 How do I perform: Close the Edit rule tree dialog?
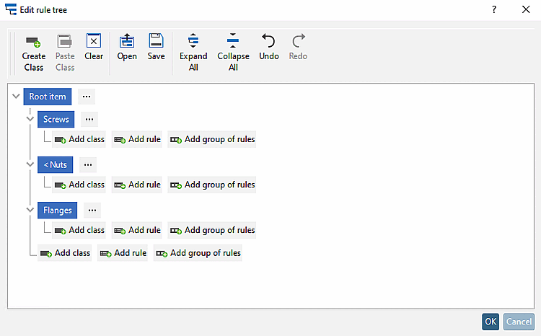[x=526, y=9]
